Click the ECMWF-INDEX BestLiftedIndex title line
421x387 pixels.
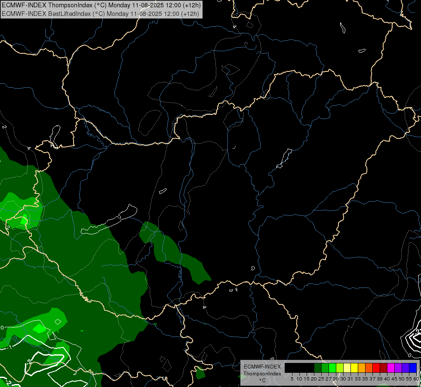click(101, 13)
